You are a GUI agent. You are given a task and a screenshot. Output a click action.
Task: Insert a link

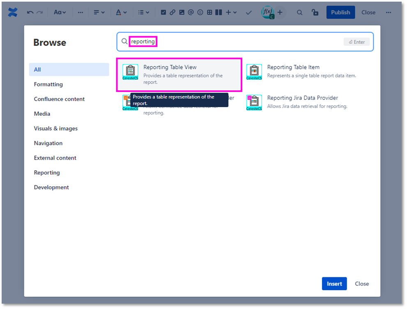click(172, 12)
